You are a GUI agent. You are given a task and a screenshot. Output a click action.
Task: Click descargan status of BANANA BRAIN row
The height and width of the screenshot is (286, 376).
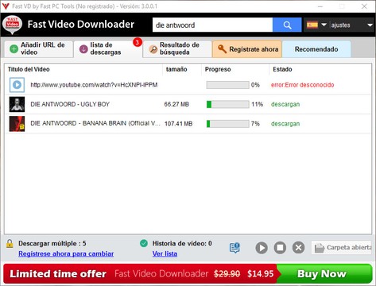click(285, 124)
